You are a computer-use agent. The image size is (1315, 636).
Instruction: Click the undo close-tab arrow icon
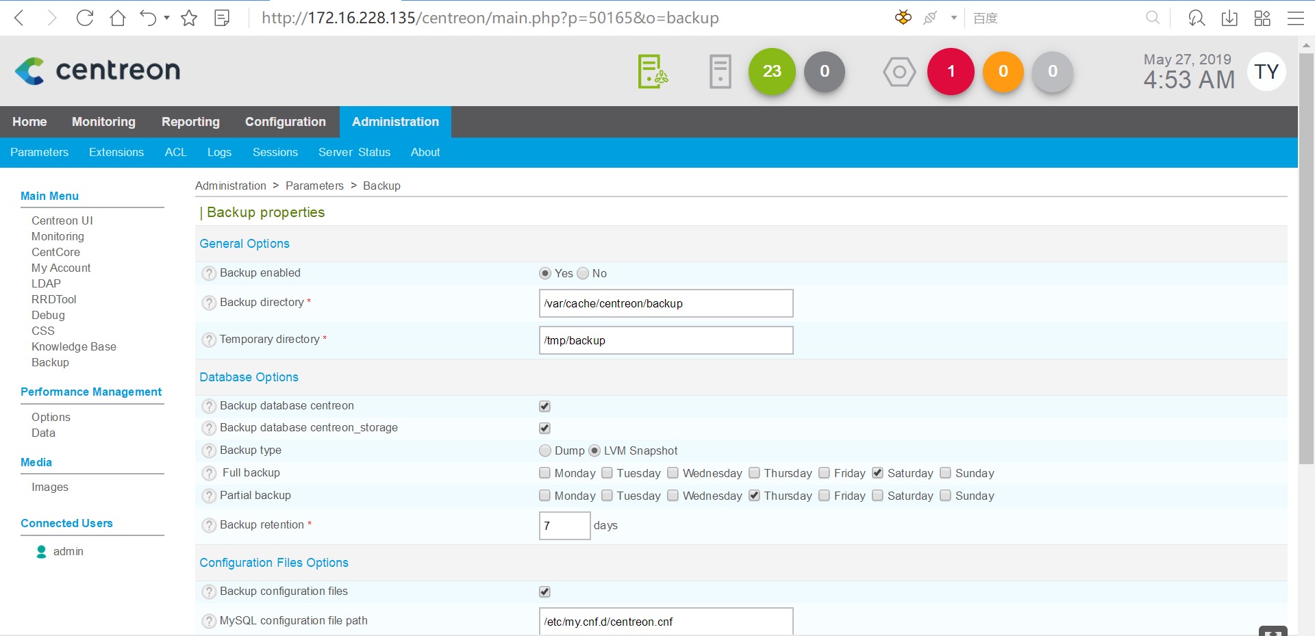(148, 18)
